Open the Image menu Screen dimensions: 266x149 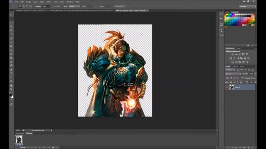28,2
